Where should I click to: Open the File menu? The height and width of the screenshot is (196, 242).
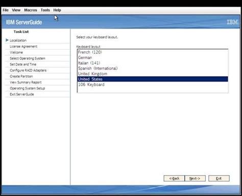pyautogui.click(x=6, y=10)
